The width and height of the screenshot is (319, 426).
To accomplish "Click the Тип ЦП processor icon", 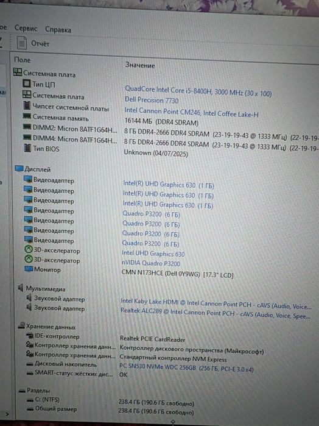I will click(x=27, y=83).
